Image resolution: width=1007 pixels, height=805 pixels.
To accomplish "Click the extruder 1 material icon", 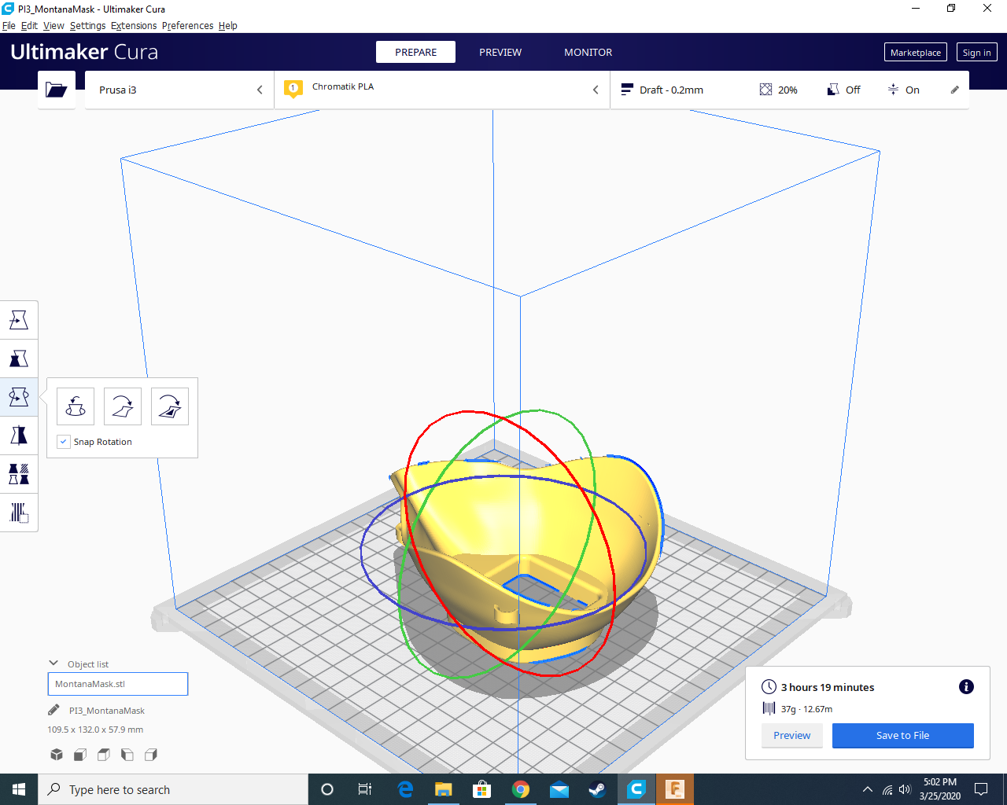I will pyautogui.click(x=293, y=89).
